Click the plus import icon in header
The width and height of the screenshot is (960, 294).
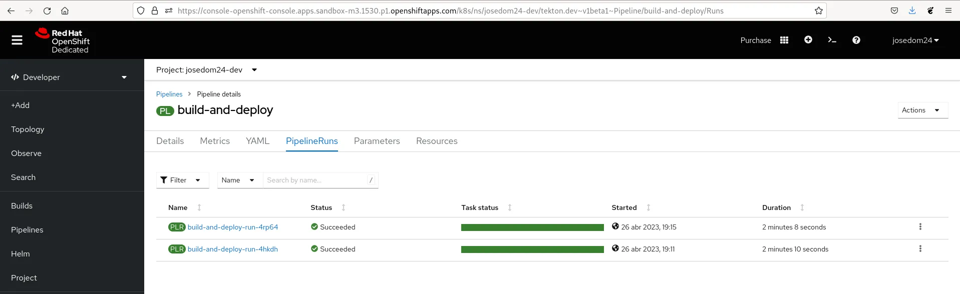click(x=808, y=40)
